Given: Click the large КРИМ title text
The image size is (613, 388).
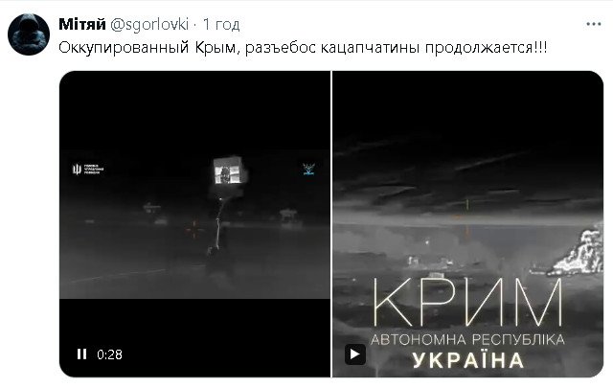Looking at the screenshot, I should [468, 302].
